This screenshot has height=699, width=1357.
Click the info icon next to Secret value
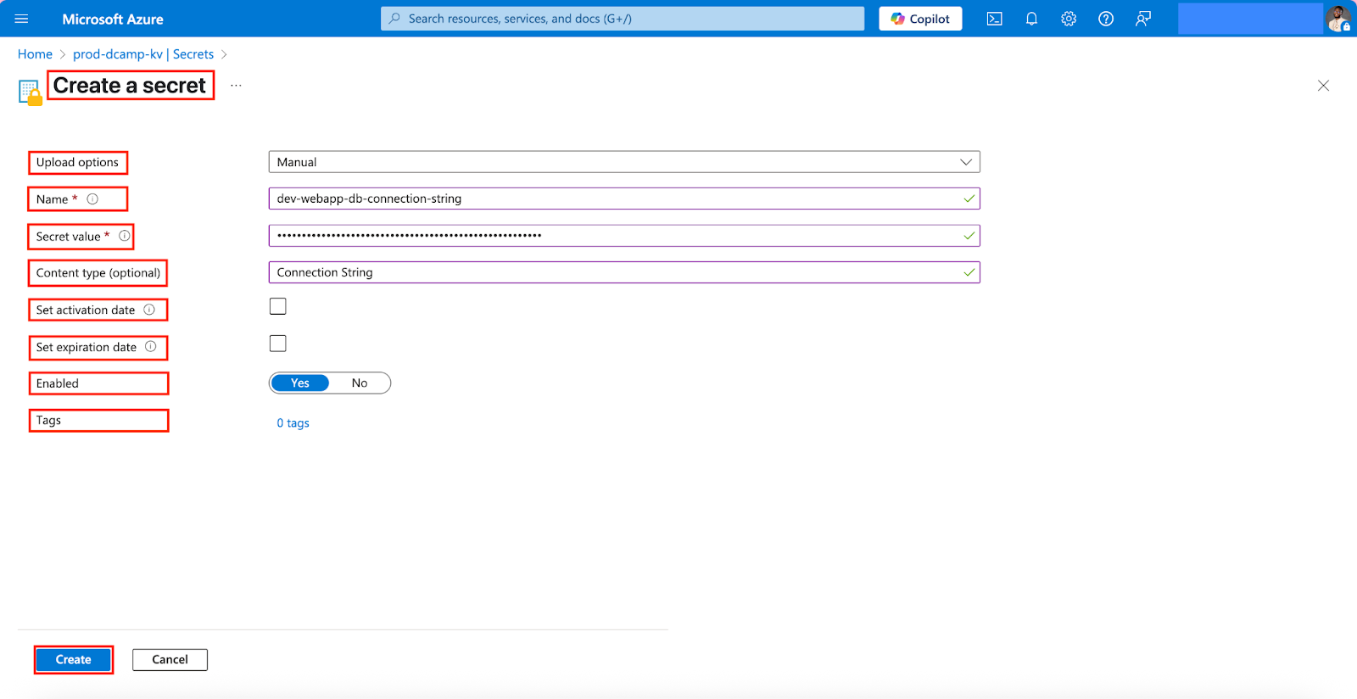125,236
